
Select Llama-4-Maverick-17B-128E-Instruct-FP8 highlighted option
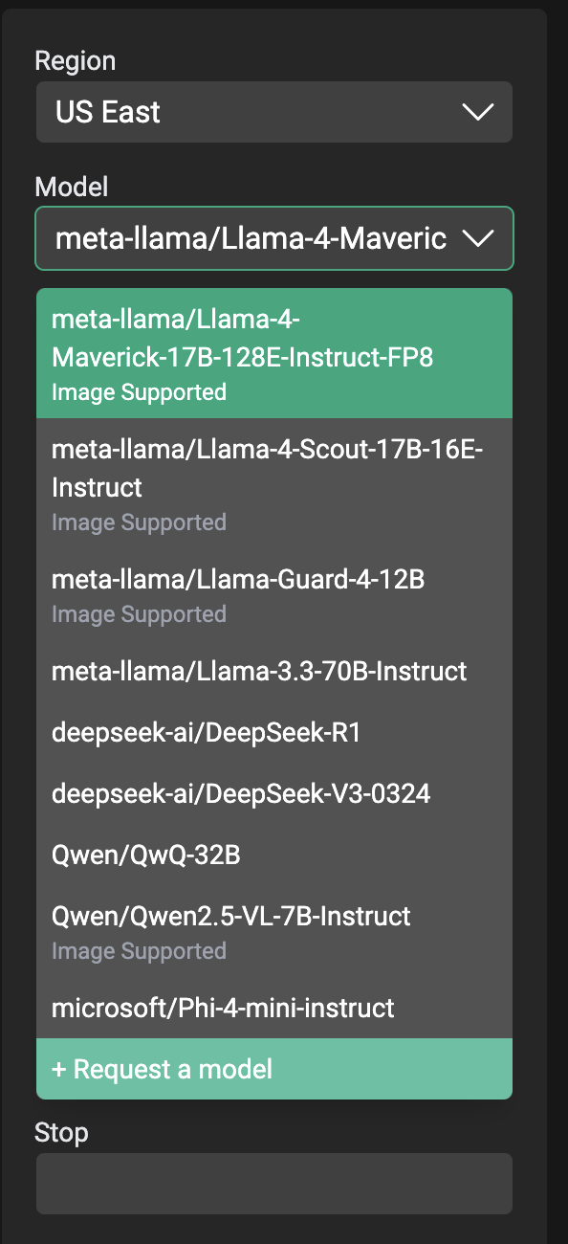pyautogui.click(x=274, y=354)
